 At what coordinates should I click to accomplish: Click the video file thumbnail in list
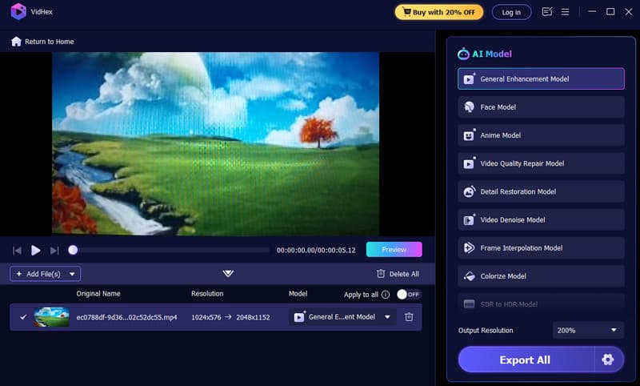coord(51,317)
